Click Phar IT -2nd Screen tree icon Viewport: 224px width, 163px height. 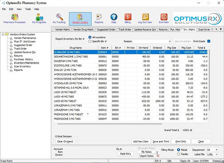point(11,42)
